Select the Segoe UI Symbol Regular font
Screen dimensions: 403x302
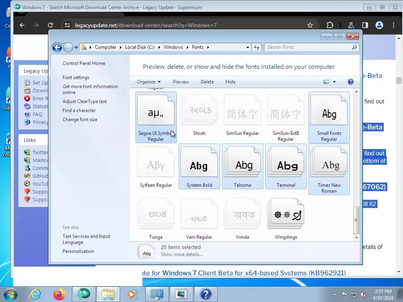[156, 117]
